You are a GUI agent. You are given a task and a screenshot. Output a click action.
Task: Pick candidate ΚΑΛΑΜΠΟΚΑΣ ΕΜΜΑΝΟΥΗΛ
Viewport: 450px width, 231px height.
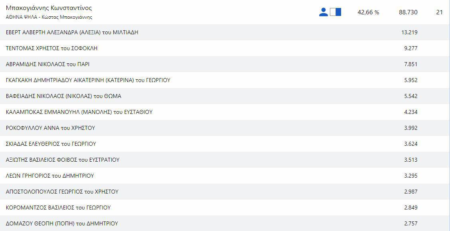(79, 112)
